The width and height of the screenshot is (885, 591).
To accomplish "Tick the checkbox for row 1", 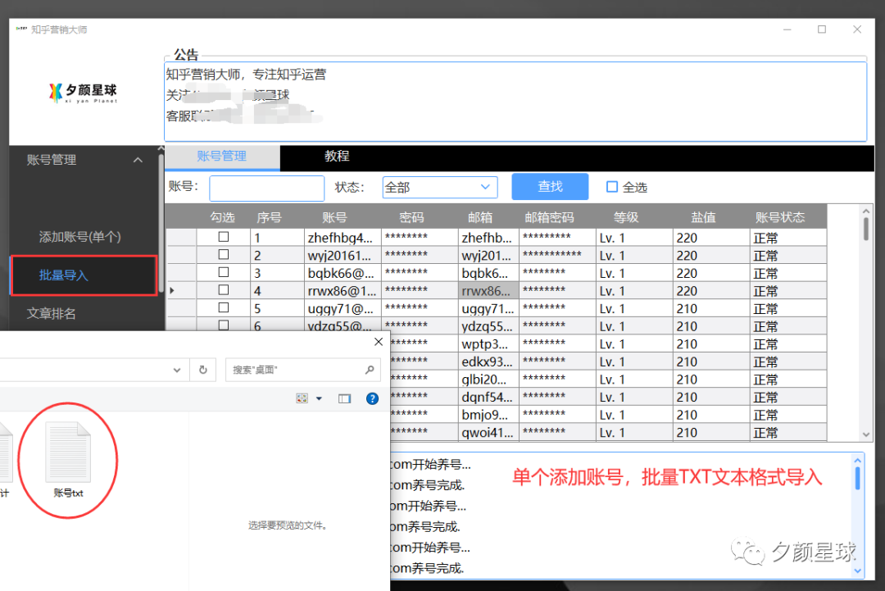I will pos(224,237).
